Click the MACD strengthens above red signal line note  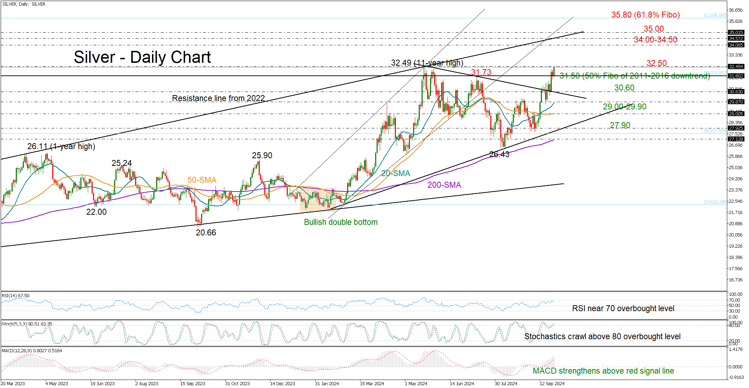pyautogui.click(x=603, y=371)
